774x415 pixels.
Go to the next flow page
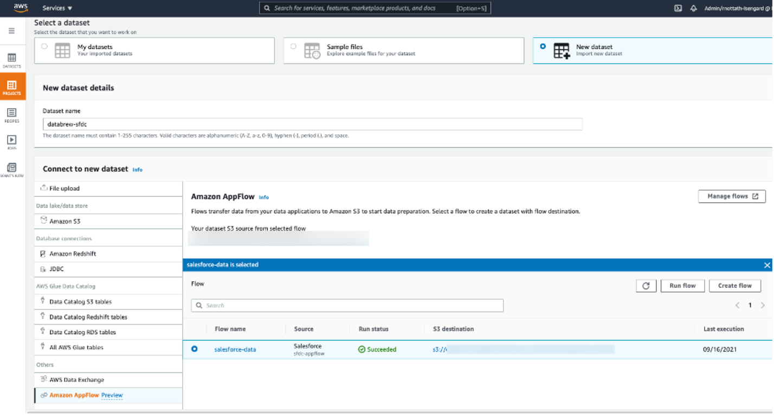coord(763,305)
